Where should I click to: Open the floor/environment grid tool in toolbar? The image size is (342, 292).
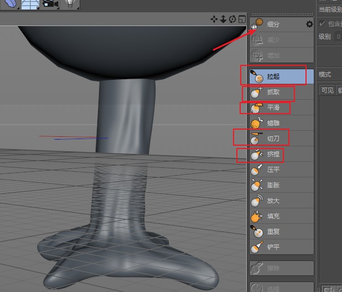[x=30, y=4]
